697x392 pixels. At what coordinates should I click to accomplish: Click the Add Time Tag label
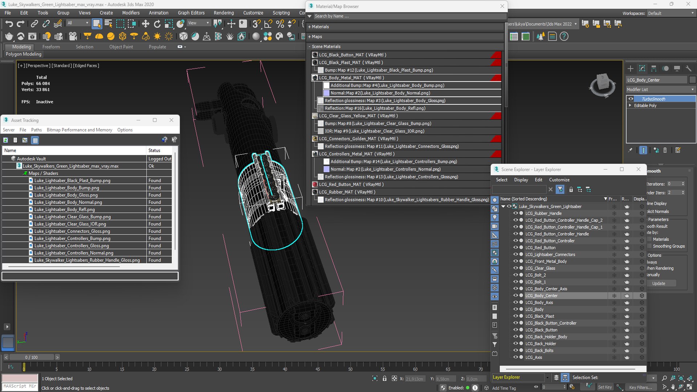[x=504, y=388]
